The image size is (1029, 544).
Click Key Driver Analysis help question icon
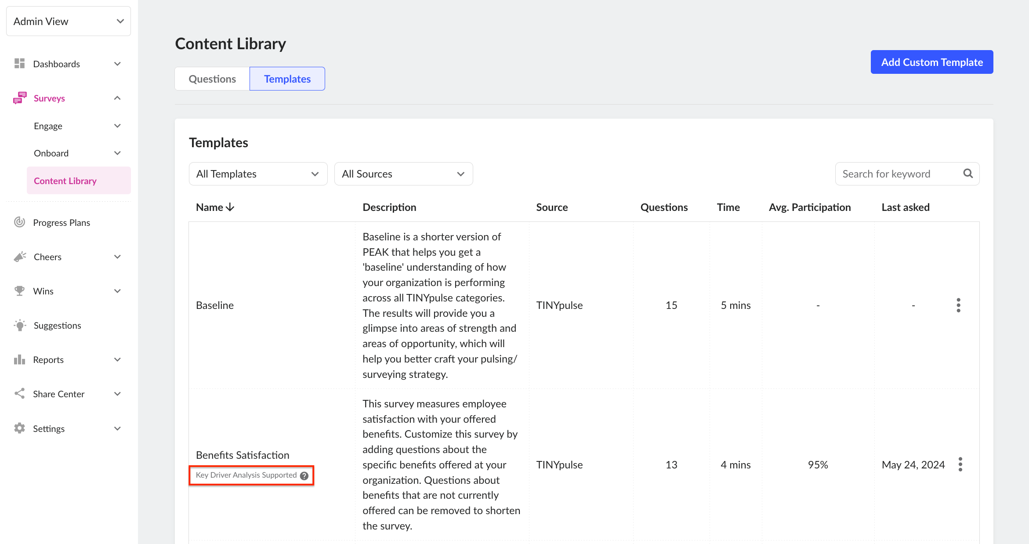304,475
